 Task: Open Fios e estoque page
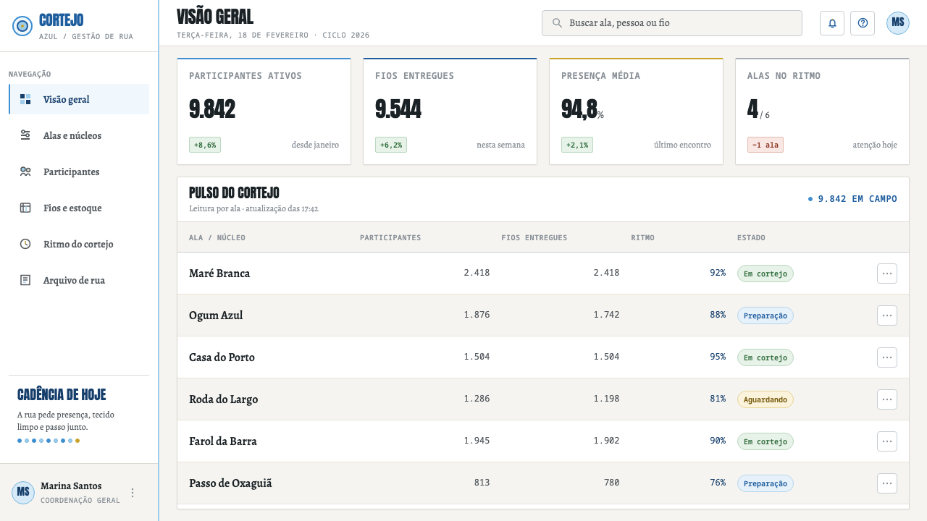point(79,208)
